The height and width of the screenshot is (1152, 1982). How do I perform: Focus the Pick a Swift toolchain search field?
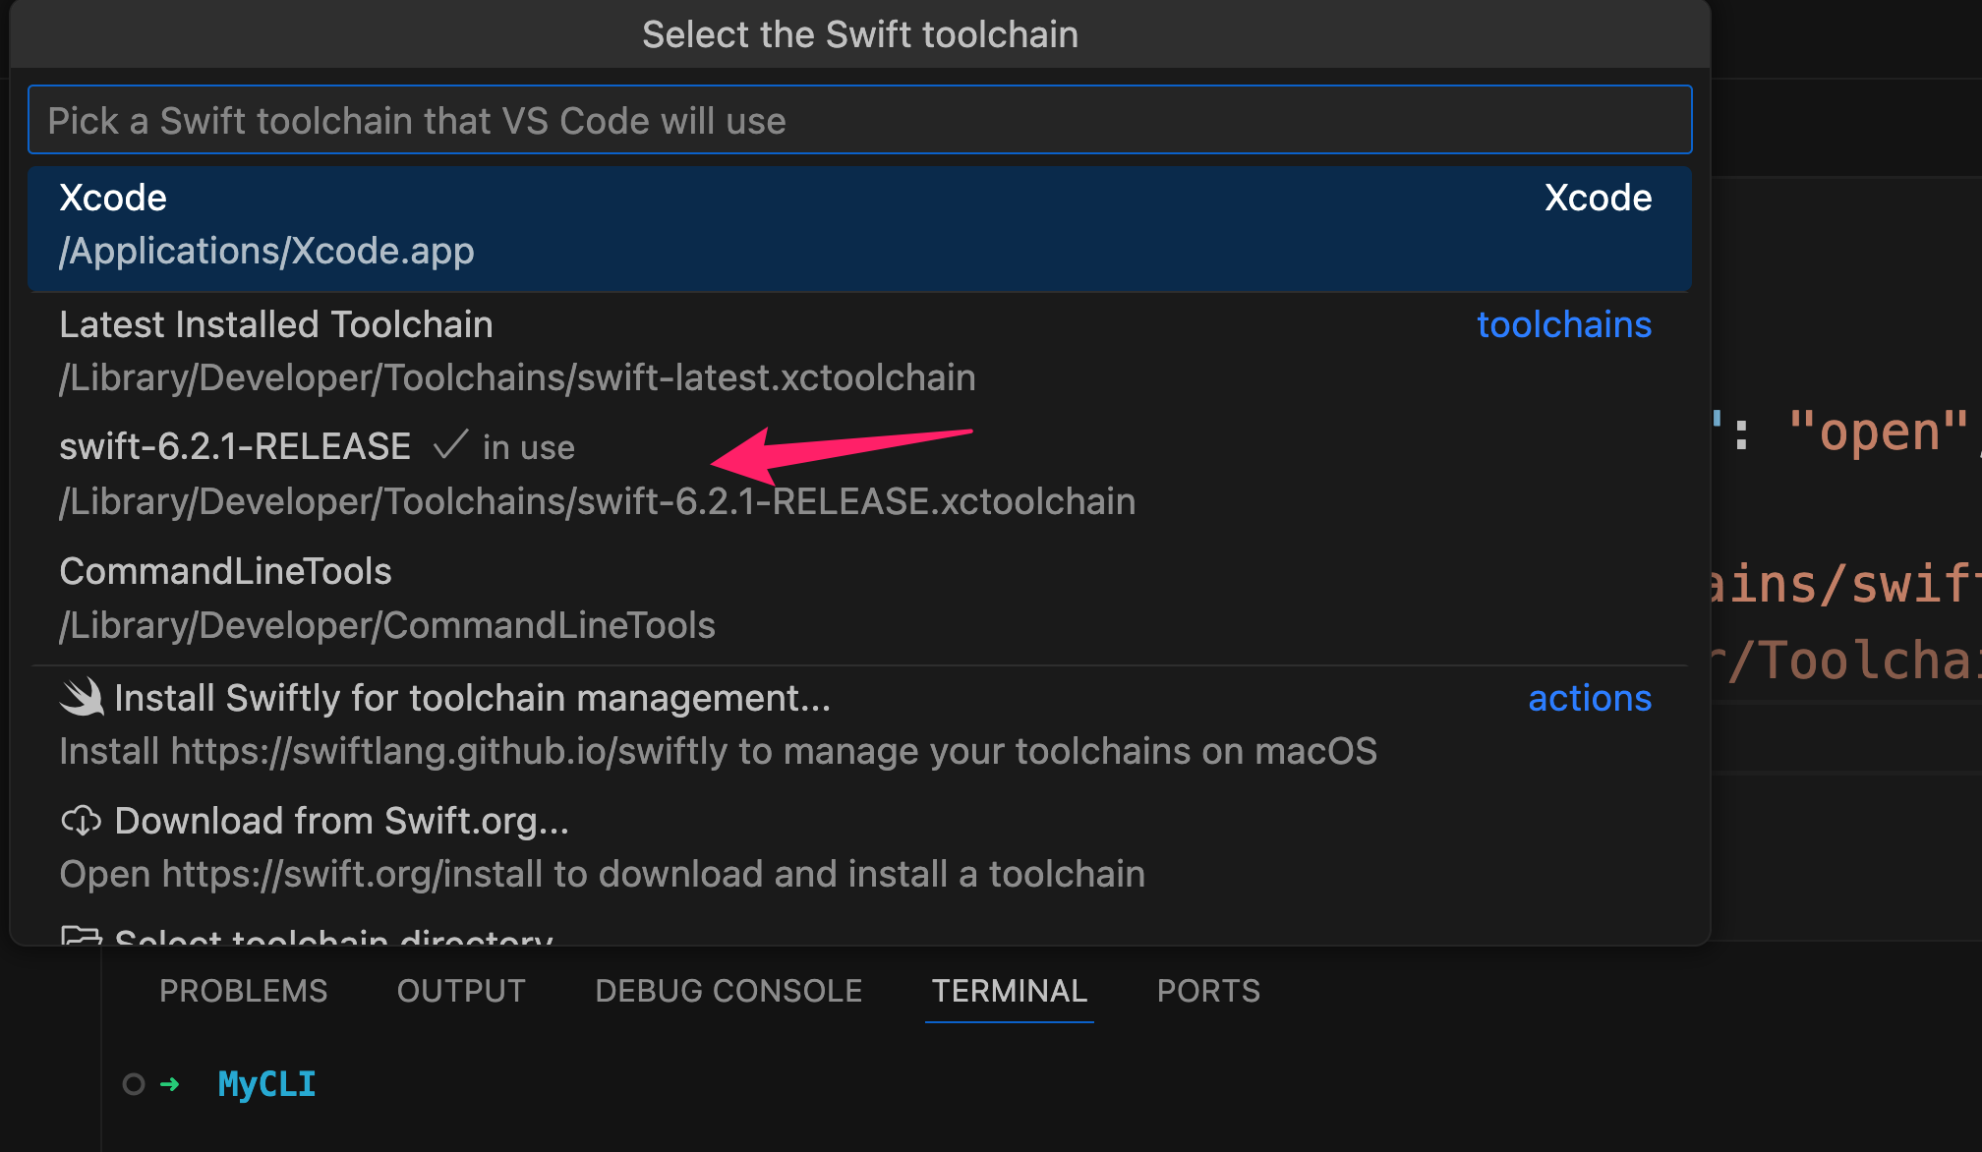pos(859,121)
